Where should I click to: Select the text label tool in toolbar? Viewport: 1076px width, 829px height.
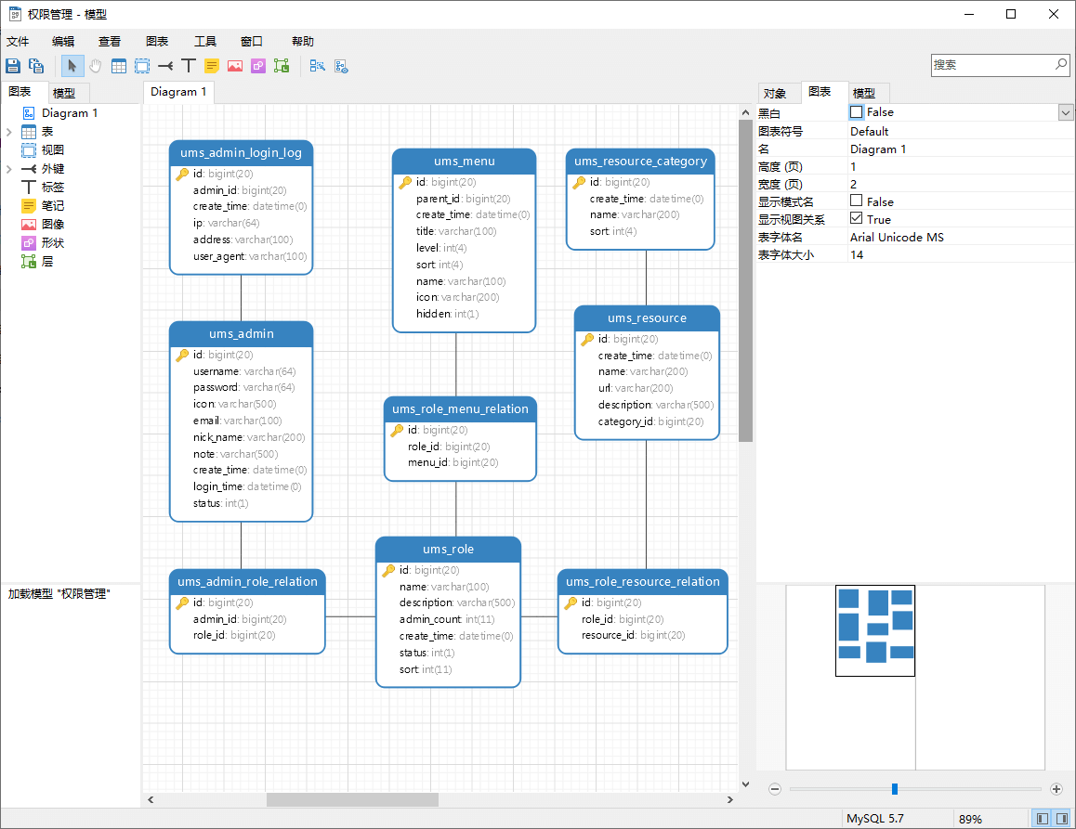[x=189, y=66]
